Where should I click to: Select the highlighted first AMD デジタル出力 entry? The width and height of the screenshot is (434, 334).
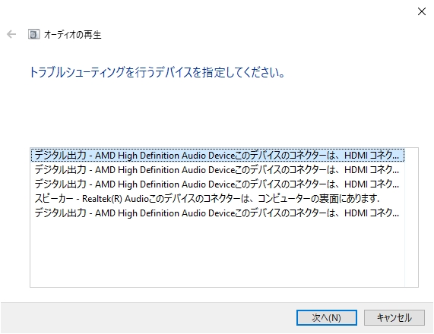click(x=217, y=155)
